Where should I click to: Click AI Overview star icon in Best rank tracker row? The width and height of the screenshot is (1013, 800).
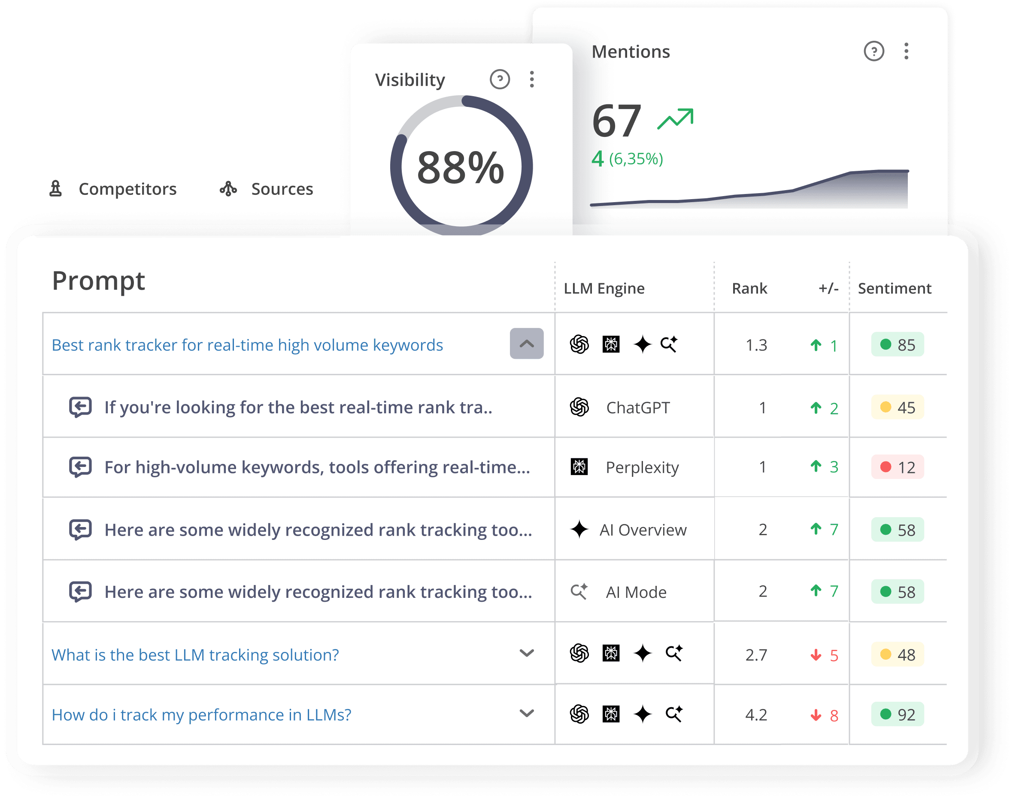pyautogui.click(x=643, y=344)
